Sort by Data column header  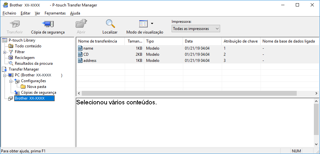pyautogui.click(x=202, y=41)
